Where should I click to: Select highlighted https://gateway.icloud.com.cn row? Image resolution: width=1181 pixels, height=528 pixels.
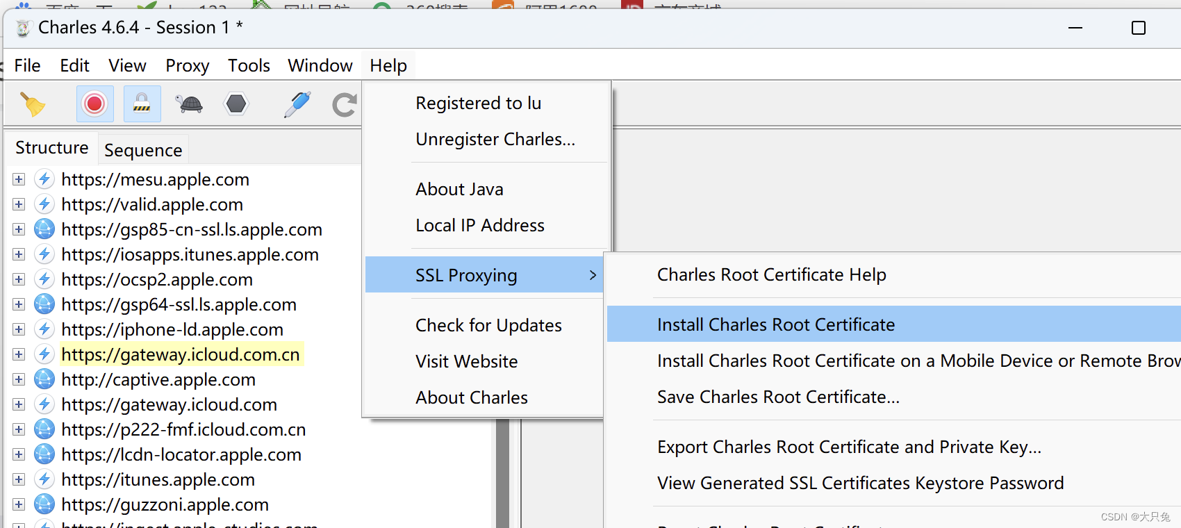(x=181, y=354)
